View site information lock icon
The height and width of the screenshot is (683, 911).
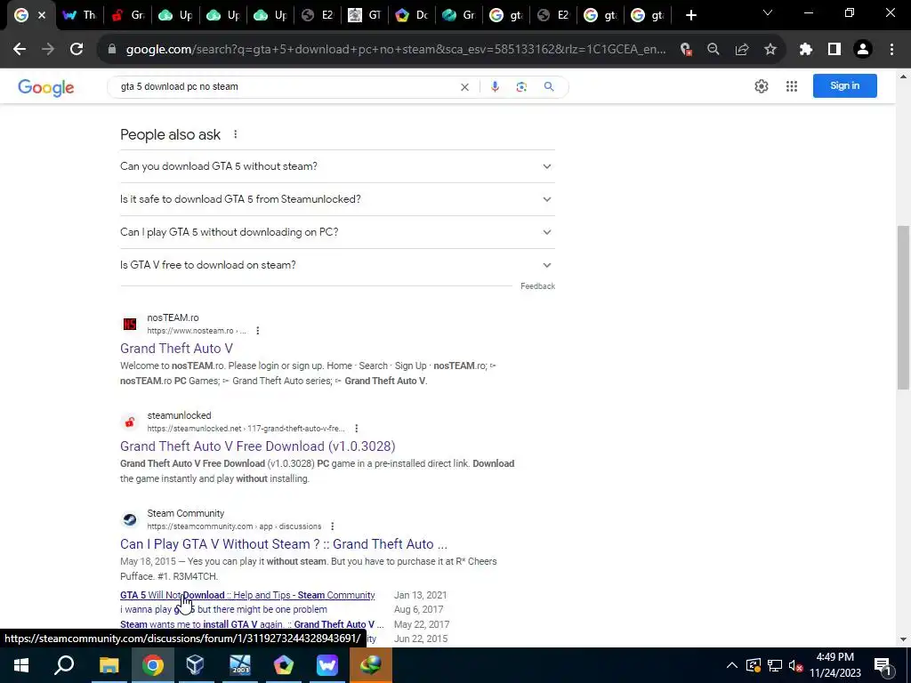[112, 50]
